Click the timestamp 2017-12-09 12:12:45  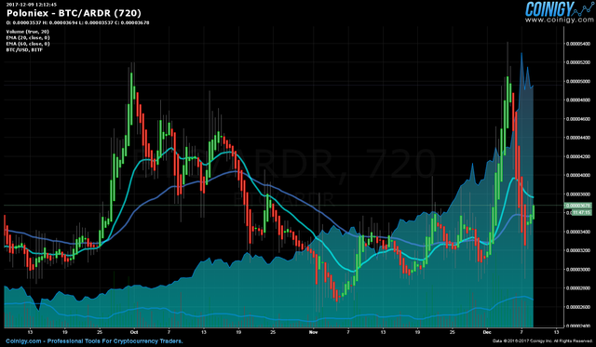(32, 5)
